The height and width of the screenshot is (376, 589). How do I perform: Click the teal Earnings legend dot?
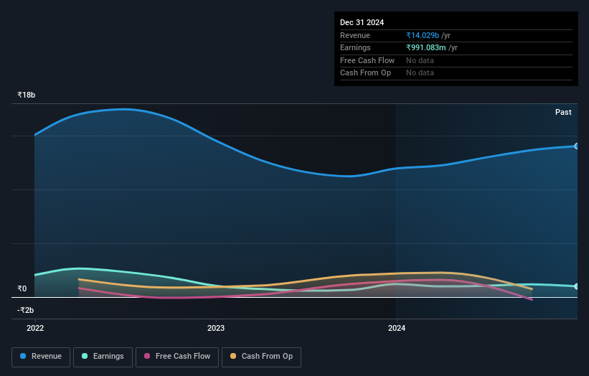click(x=85, y=356)
